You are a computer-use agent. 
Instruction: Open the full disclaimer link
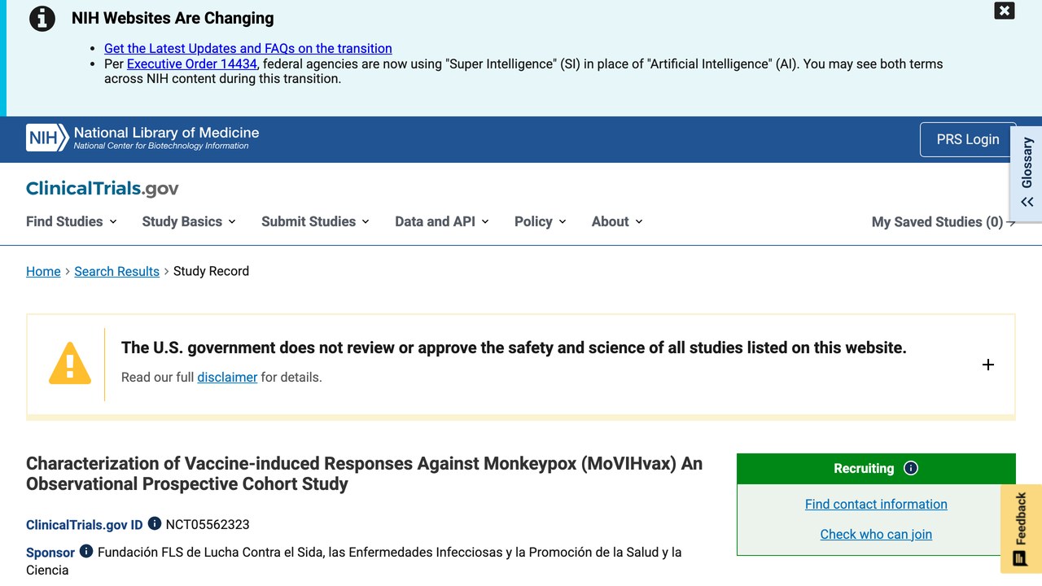(227, 377)
